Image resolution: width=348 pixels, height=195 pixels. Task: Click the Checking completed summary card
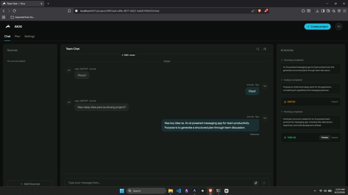310,69
